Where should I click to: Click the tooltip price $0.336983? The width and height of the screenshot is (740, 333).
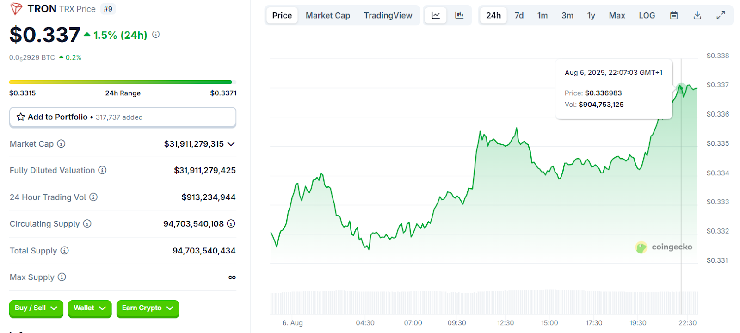tap(603, 93)
